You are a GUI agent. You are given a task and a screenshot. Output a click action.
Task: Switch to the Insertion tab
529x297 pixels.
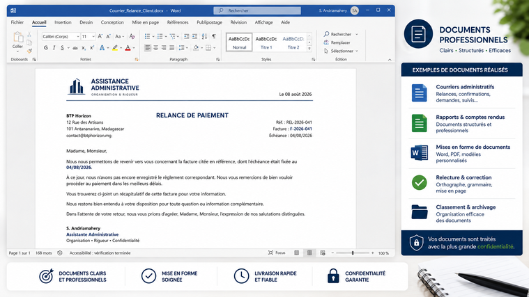pos(63,22)
